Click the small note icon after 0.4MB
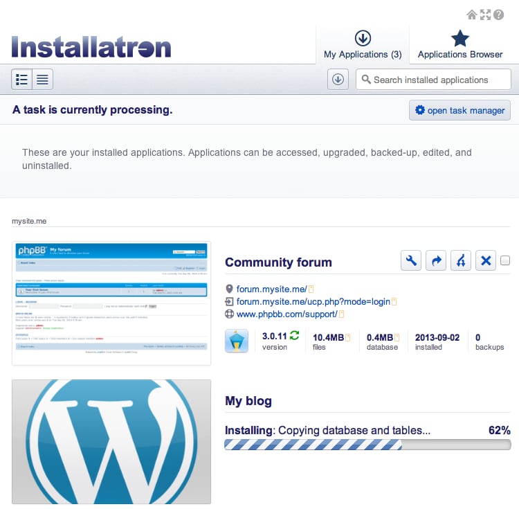The width and height of the screenshot is (519, 509). 397,337
